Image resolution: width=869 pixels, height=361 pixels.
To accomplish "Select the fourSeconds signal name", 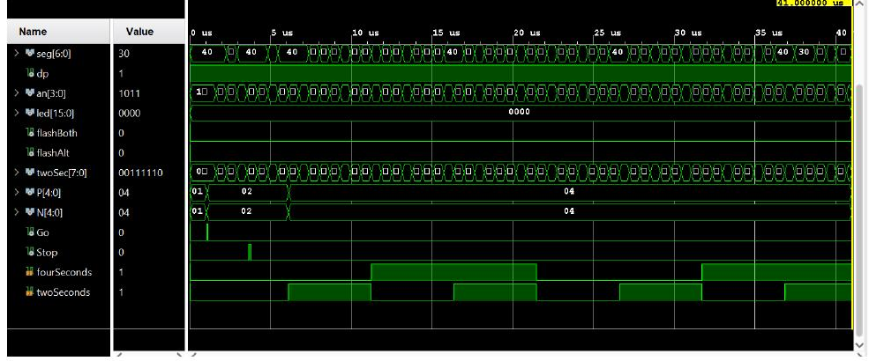I will (x=64, y=273).
